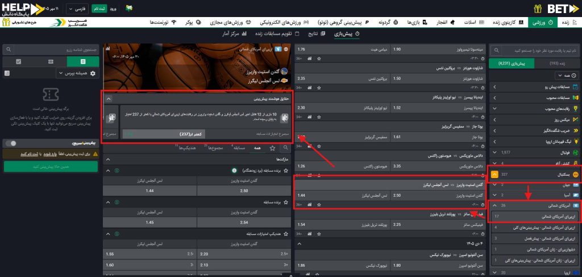Favorite the Charlotte Hornets vs Brooklyn Nets match star
The image size is (582, 277).
[319, 88]
